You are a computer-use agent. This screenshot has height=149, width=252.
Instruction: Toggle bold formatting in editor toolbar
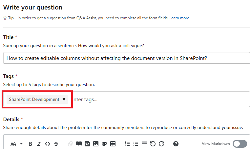(31, 144)
